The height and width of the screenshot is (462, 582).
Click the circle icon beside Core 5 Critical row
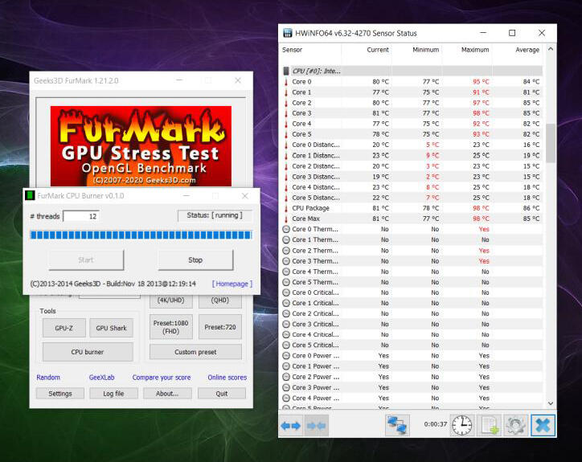[x=286, y=345]
